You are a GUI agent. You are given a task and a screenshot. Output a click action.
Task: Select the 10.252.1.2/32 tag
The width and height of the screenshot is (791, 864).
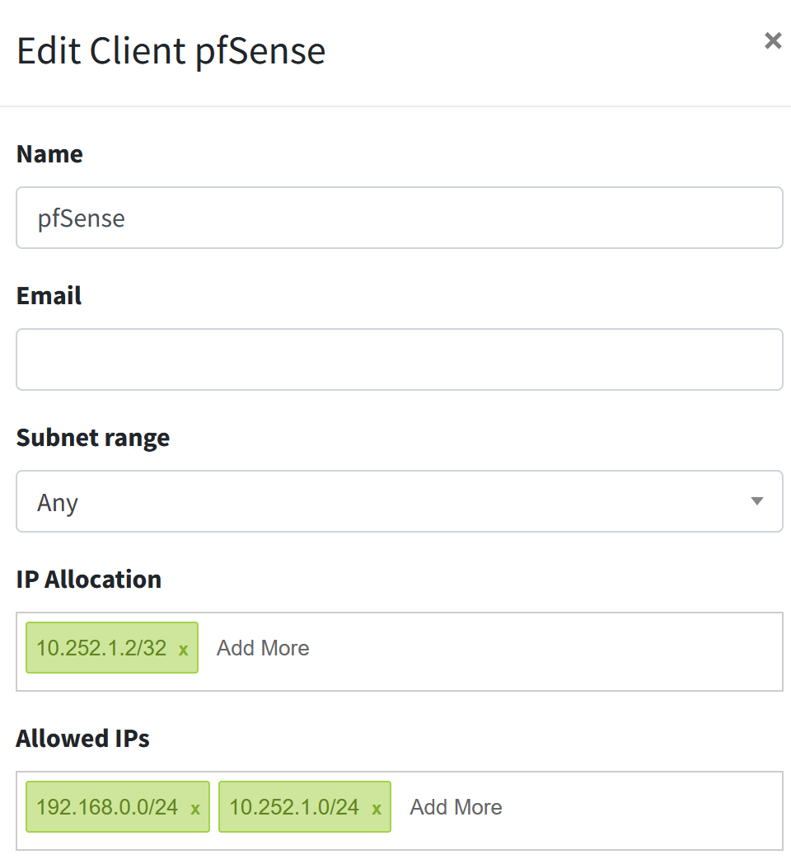pos(101,648)
